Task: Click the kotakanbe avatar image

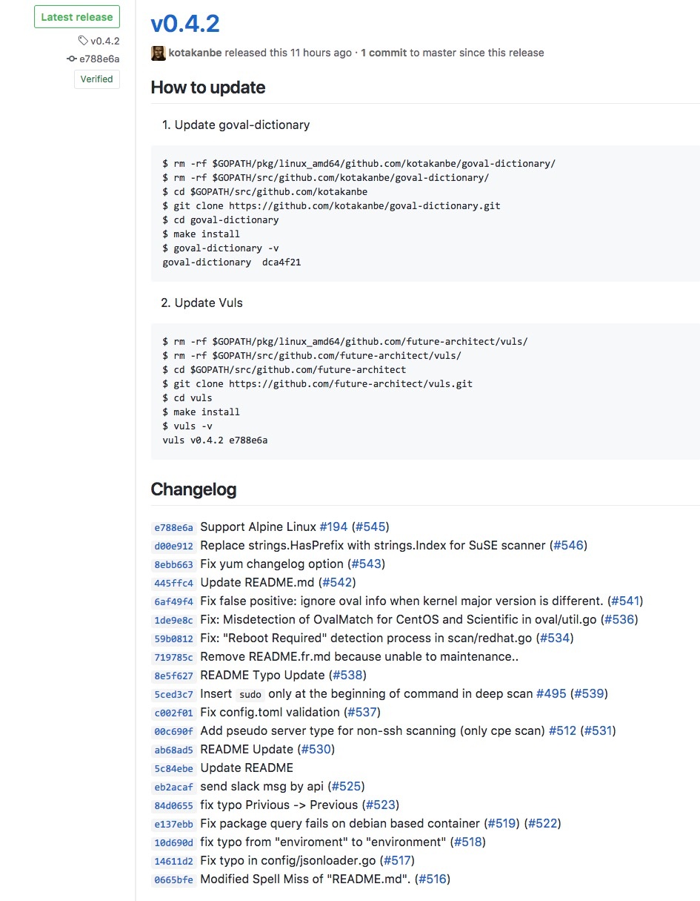Action: click(x=158, y=53)
